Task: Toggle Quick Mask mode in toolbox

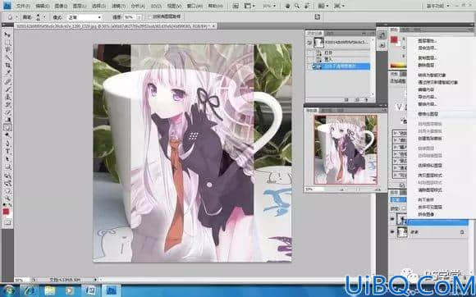Action: pos(7,222)
